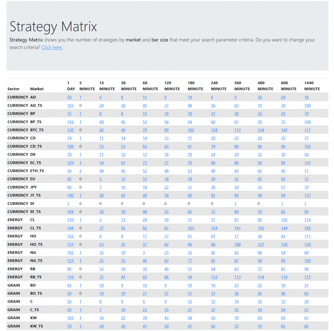Click NG 60 MINUTE count 3
Image resolution: width=334 pixels, height=331 pixels.
pyautogui.click(x=144, y=253)
